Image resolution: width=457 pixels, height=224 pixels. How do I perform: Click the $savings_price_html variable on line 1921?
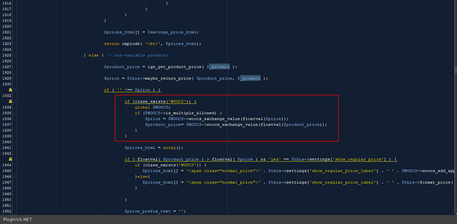[173, 32]
